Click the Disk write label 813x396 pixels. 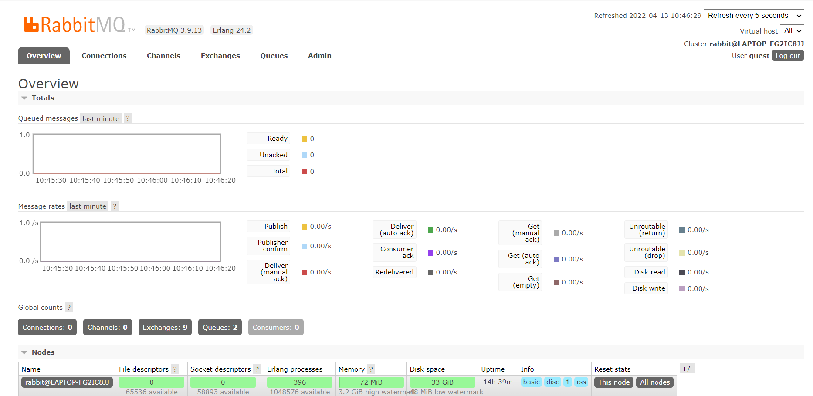[x=646, y=288]
